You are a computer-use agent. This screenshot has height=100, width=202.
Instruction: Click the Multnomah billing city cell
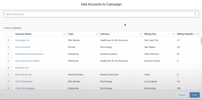pos(150,88)
